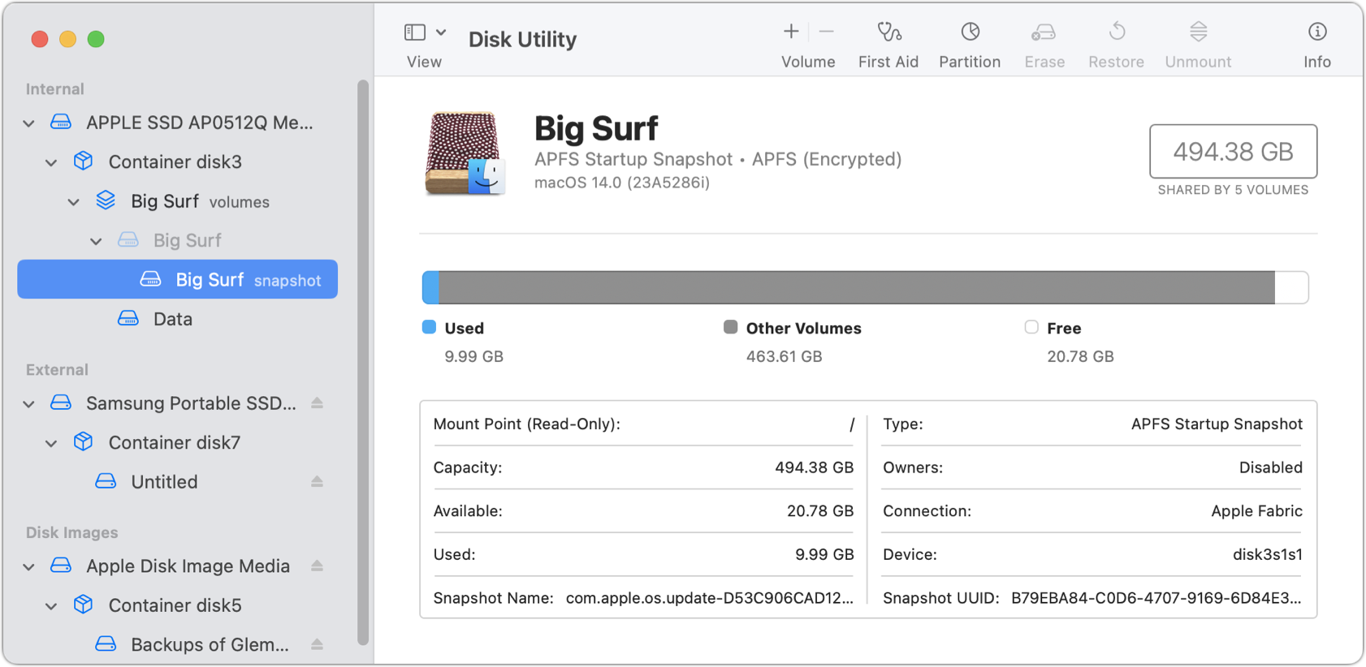The image size is (1366, 667).
Task: Click the 494.38 GB capacity box
Action: [1233, 152]
